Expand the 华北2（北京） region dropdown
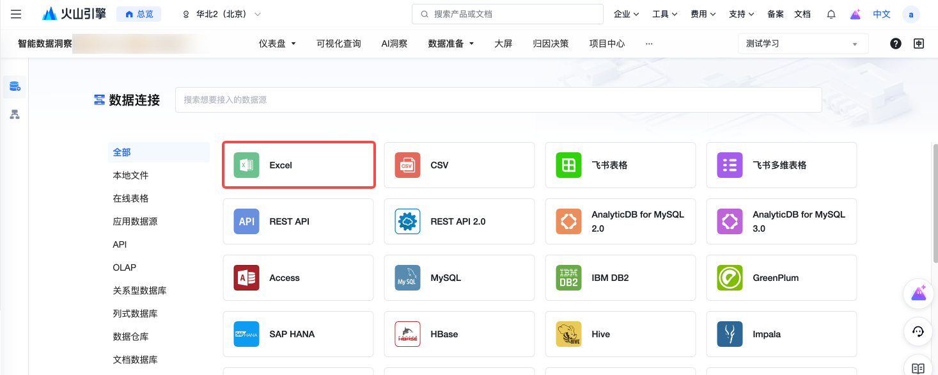938x375 pixels. point(222,14)
